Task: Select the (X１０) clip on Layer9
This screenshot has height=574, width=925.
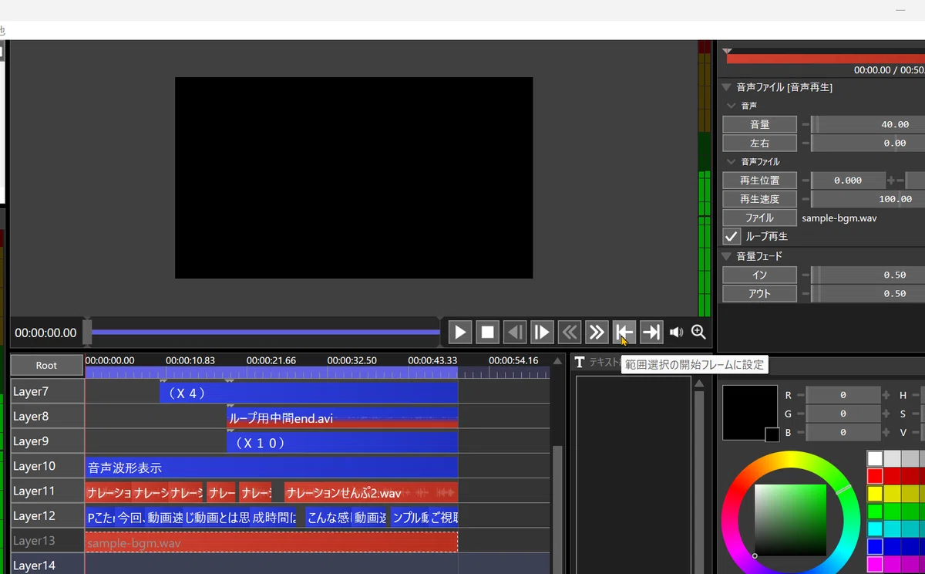Action: (x=342, y=443)
